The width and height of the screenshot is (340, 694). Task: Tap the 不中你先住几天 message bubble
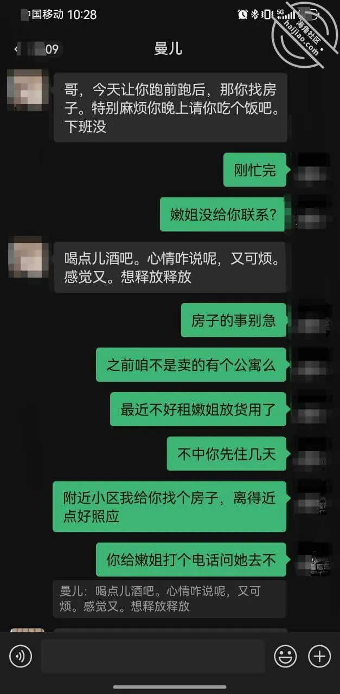coord(227,453)
